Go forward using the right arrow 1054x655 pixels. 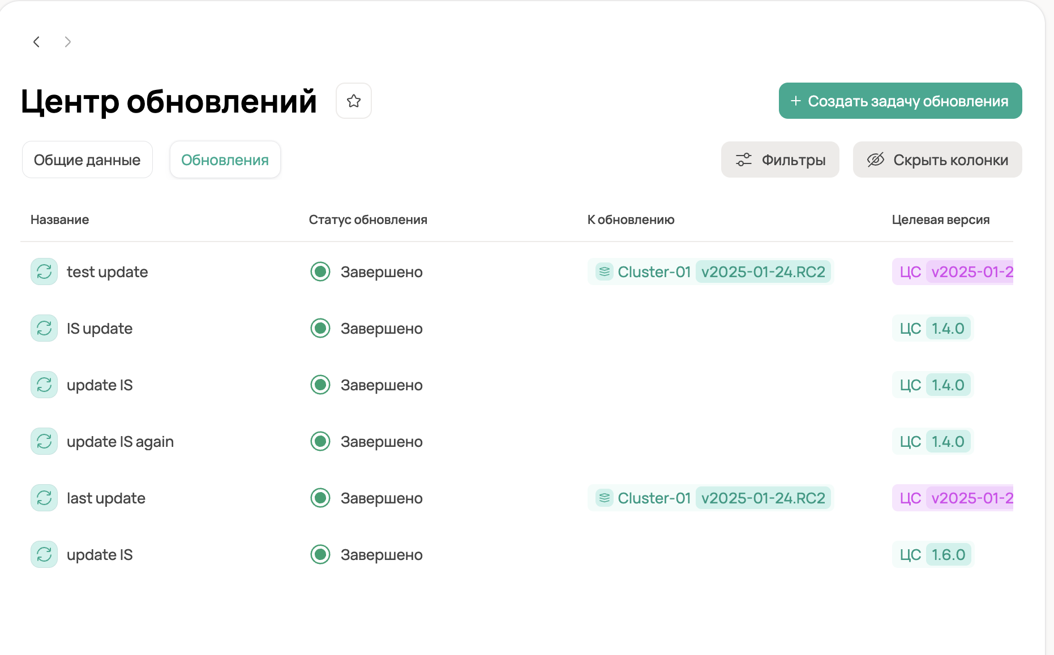(x=68, y=42)
